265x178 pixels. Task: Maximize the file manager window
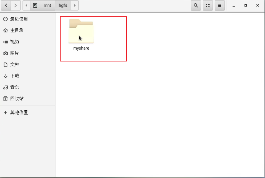[x=246, y=6]
